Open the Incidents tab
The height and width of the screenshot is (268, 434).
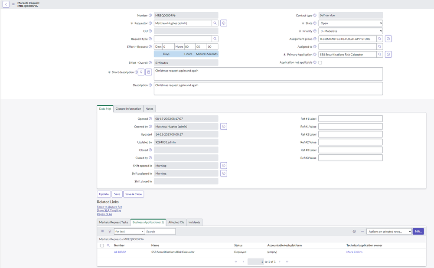194,222
